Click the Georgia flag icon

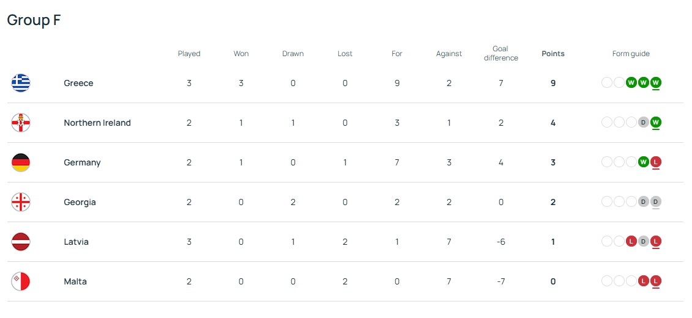tap(21, 202)
